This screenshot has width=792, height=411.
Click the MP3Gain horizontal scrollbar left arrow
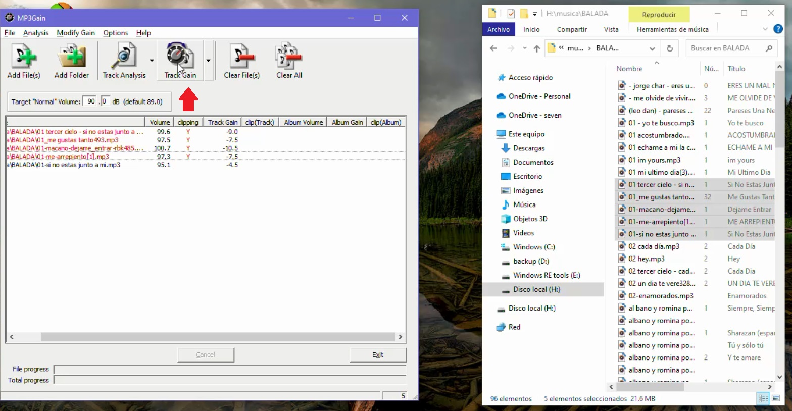[12, 337]
